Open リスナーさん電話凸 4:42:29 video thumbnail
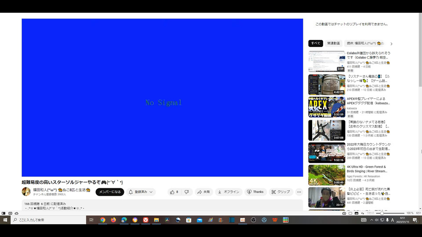 pos(327,85)
